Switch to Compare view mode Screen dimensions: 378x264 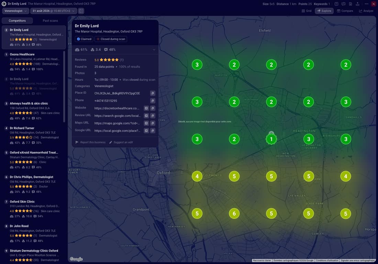pyautogui.click(x=345, y=11)
